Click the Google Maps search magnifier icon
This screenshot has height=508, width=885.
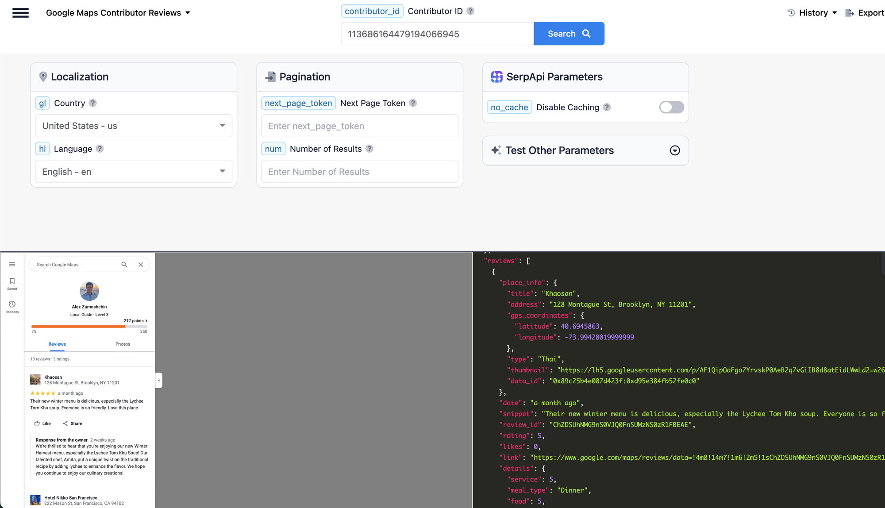[x=124, y=265]
